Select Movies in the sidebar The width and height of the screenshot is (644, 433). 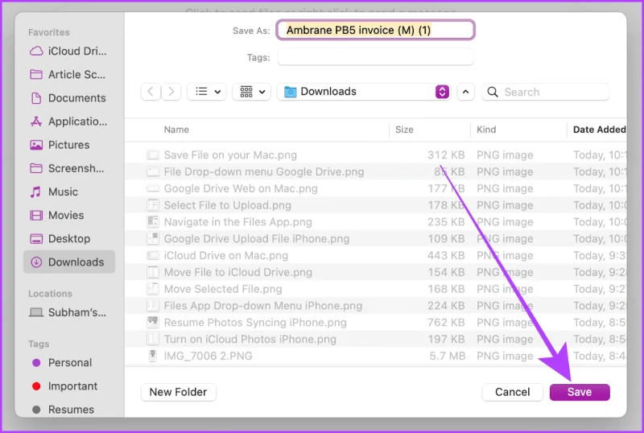68,215
